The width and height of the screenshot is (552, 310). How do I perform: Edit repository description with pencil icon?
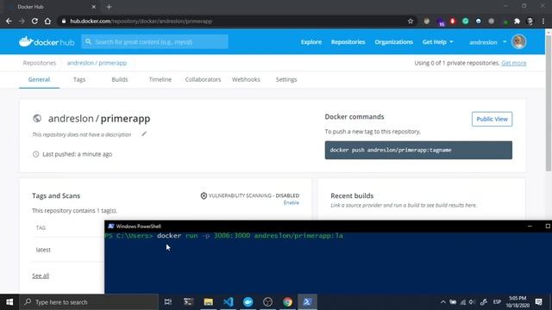pos(144,134)
